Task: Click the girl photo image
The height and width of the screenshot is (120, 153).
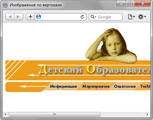Action: tap(111, 46)
